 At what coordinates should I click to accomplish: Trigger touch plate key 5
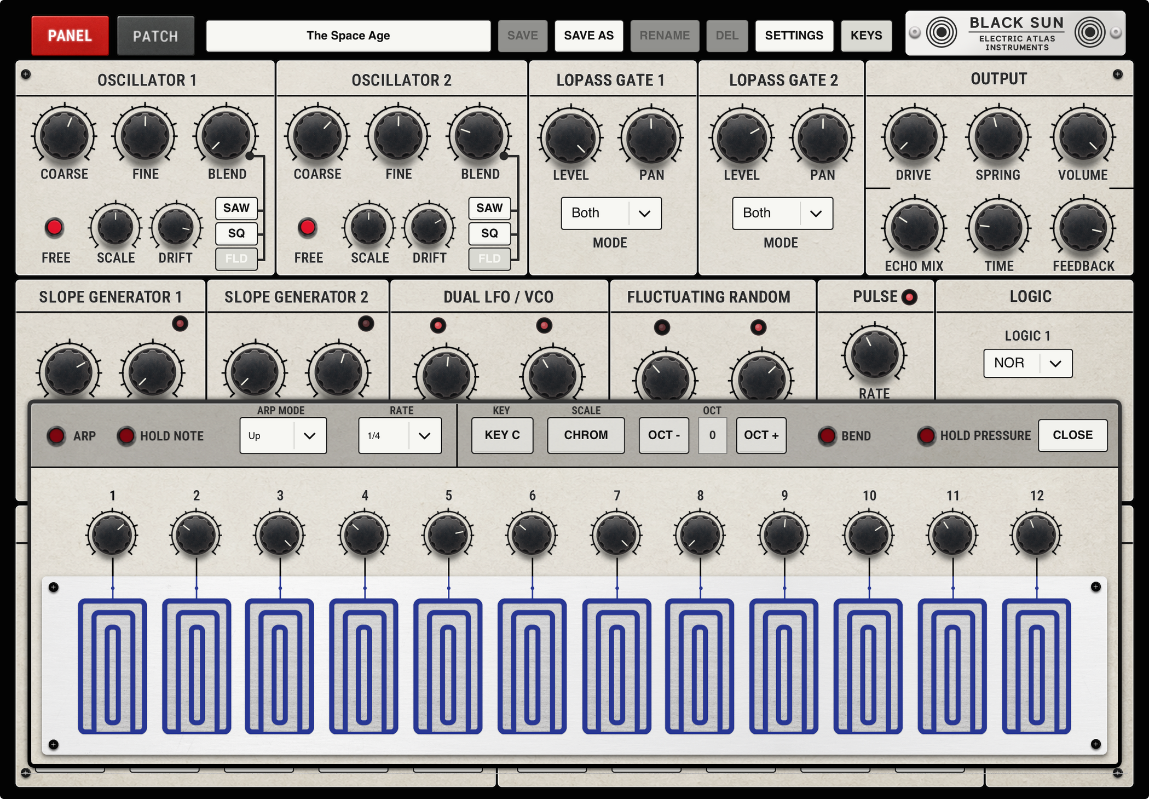click(x=448, y=666)
